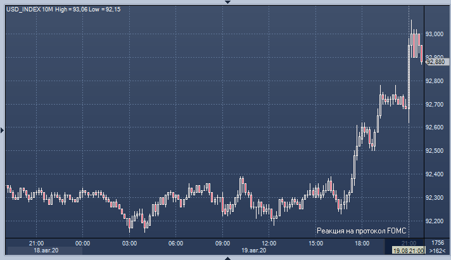Click the 92,500 price axis label

435,150
